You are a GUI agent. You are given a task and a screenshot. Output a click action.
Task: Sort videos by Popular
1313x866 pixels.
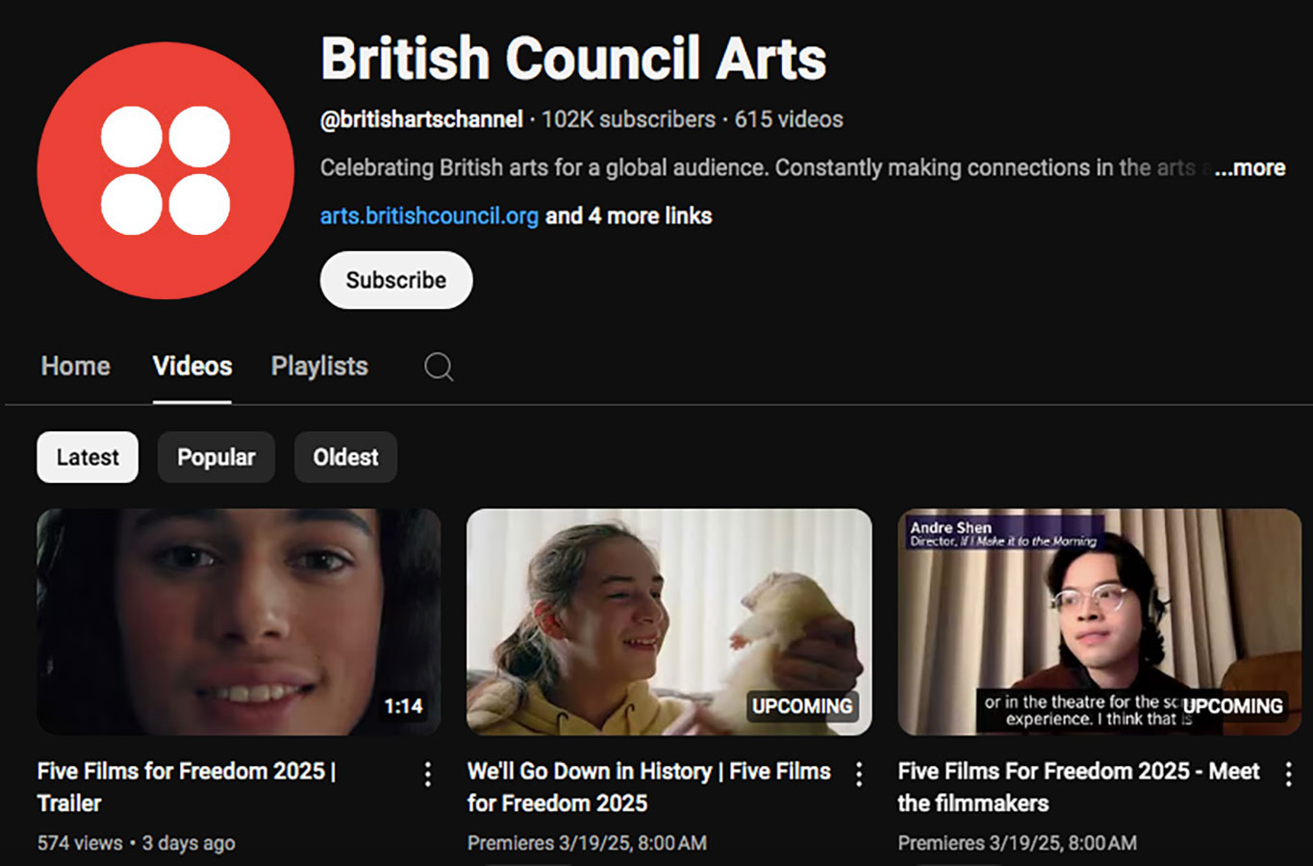216,457
